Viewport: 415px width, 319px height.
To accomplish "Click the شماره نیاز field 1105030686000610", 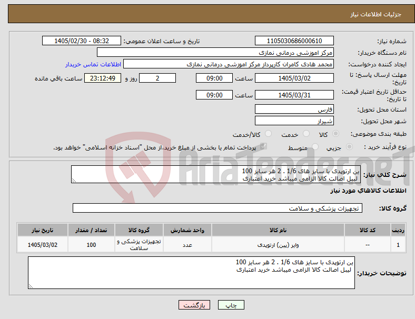I will click(x=294, y=41).
